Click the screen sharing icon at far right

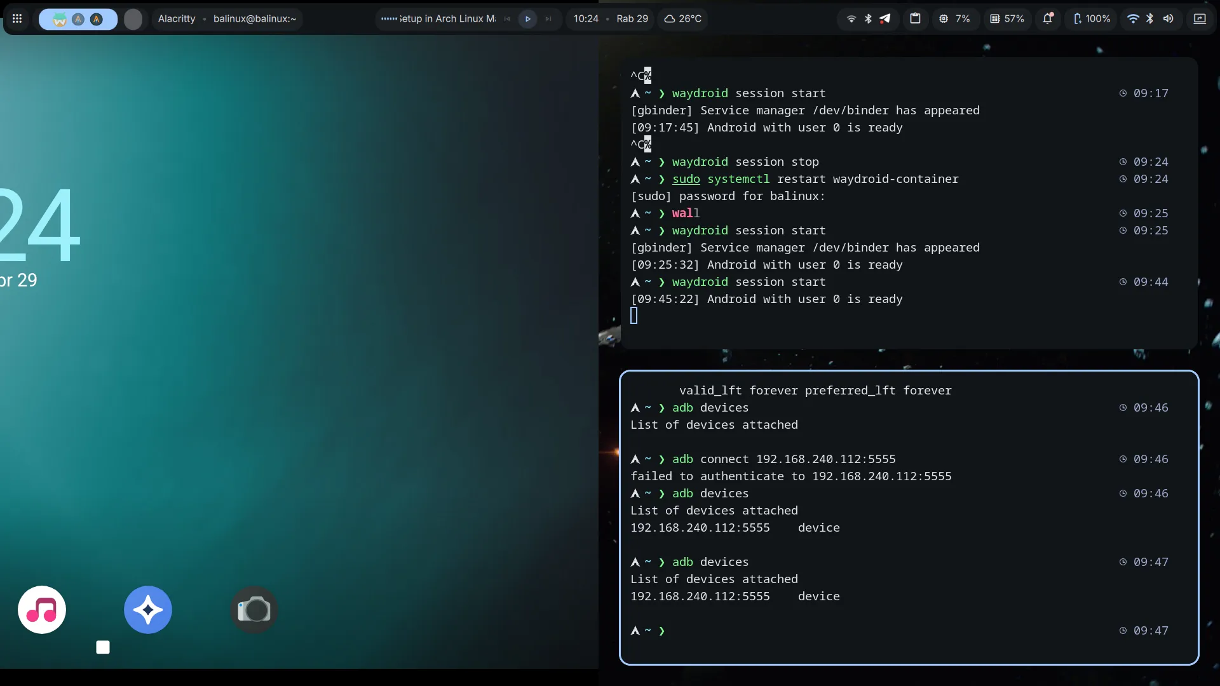(1200, 19)
